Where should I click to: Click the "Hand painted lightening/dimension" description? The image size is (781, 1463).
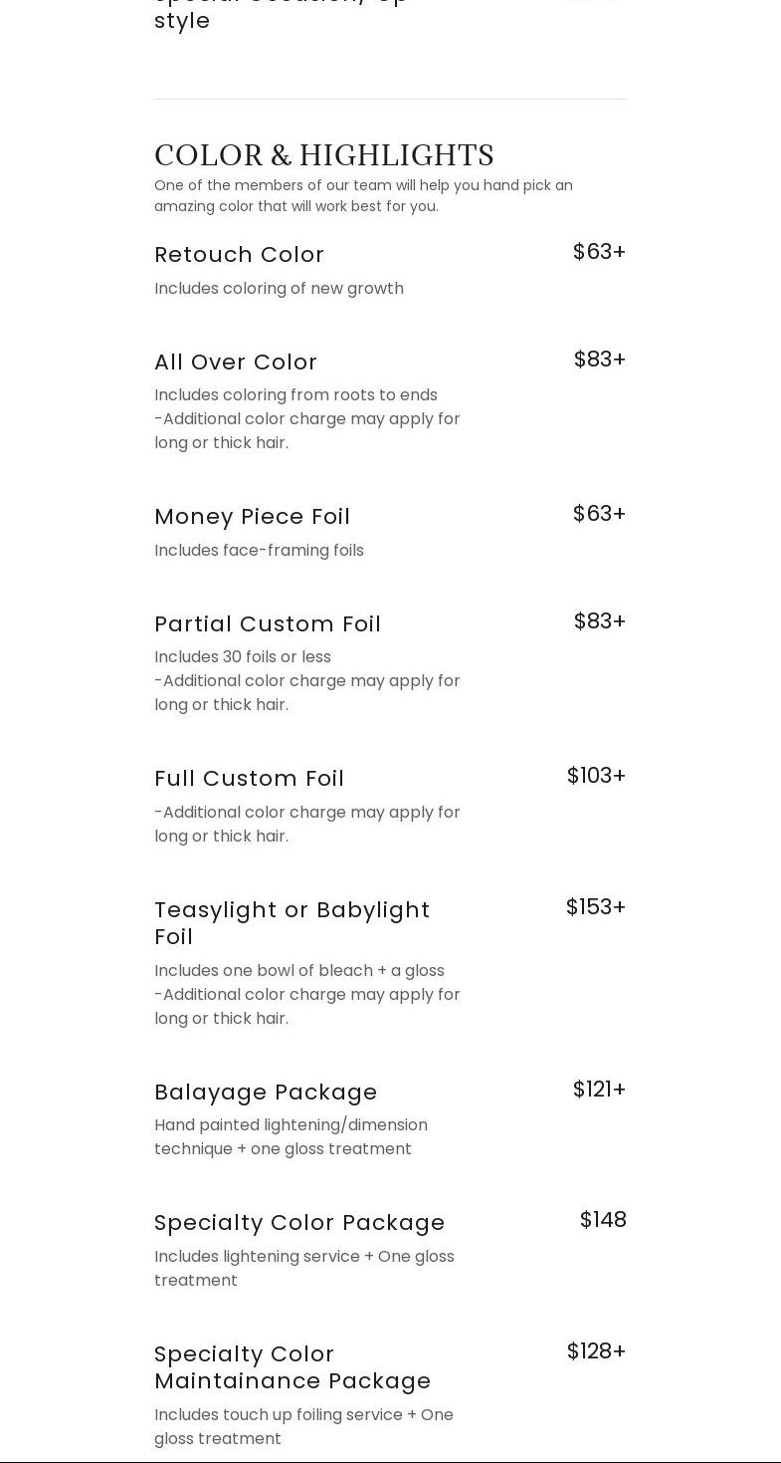point(291,1125)
